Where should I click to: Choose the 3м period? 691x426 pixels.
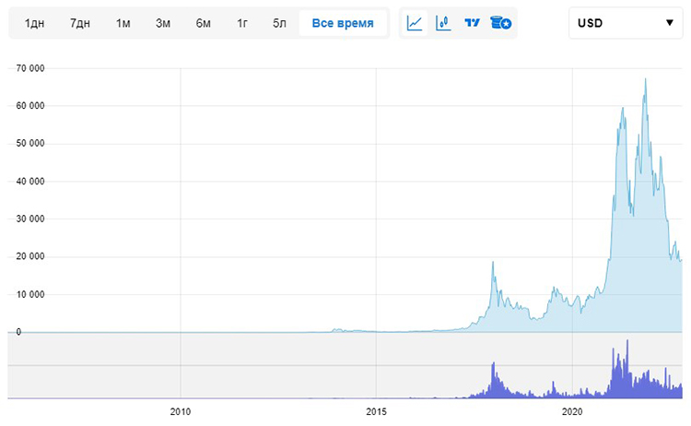[x=163, y=23]
